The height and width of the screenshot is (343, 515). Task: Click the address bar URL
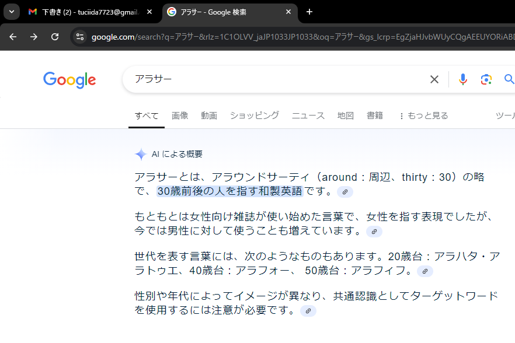[x=302, y=37]
